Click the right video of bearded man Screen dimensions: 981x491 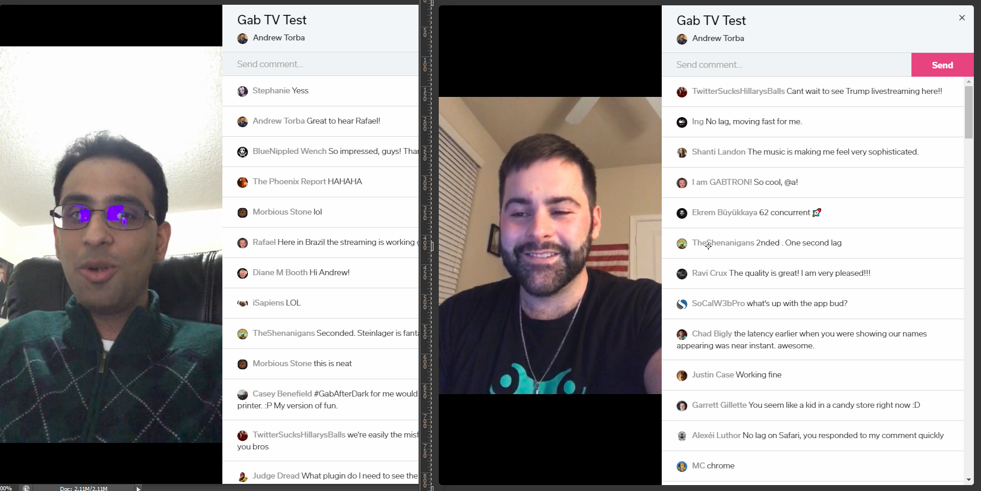(550, 245)
